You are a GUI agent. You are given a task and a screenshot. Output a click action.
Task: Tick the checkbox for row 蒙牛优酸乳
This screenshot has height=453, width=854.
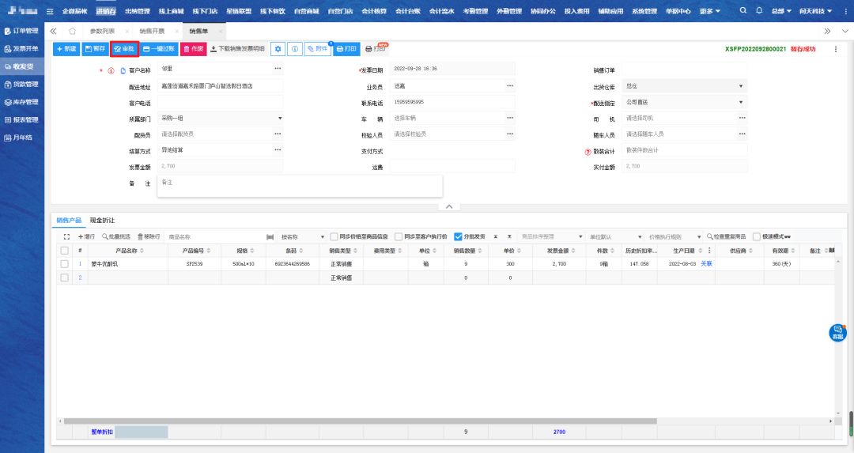[x=63, y=264]
